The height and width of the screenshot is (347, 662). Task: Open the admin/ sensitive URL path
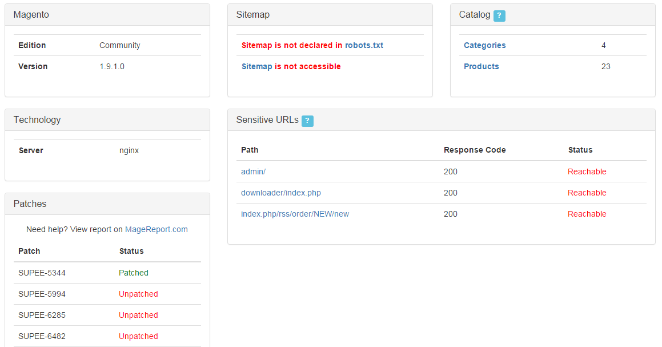tap(253, 171)
